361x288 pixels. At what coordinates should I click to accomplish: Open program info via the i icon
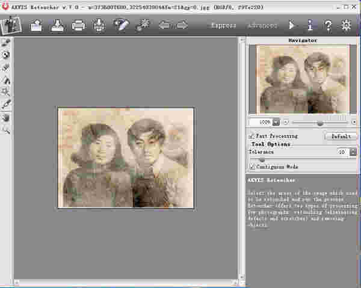coord(310,26)
